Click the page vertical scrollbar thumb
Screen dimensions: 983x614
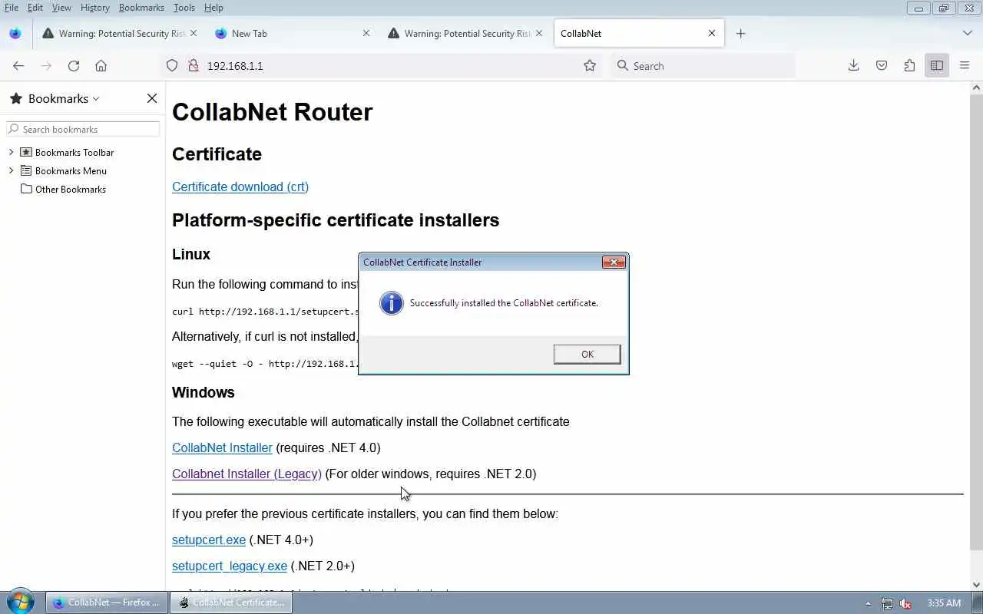click(976, 322)
